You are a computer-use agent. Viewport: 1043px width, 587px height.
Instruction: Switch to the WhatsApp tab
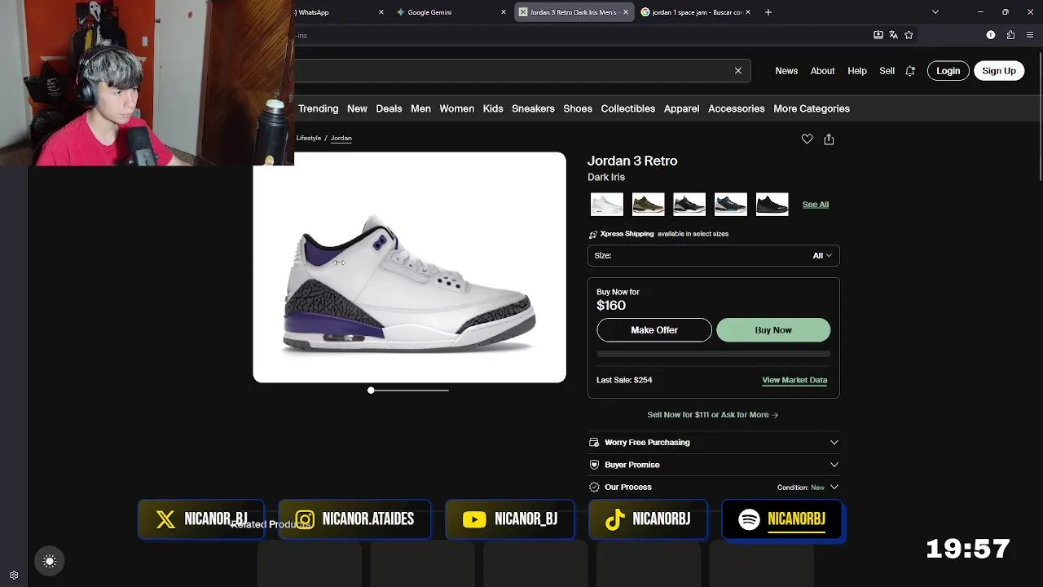pyautogui.click(x=334, y=12)
